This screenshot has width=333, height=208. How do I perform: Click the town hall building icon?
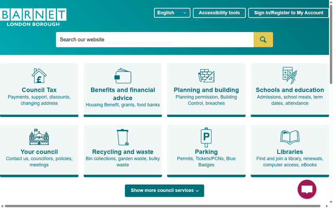pos(39,137)
